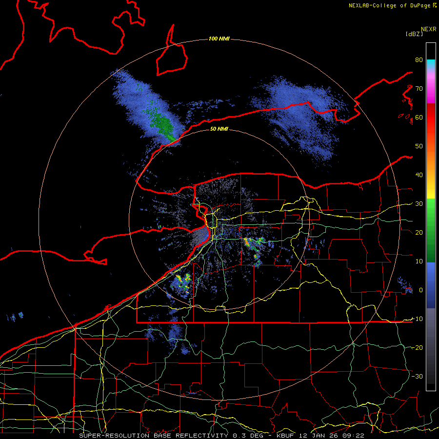Select the 30 value on the dBZ scale
Screen dimensions: 439x439
pyautogui.click(x=419, y=203)
